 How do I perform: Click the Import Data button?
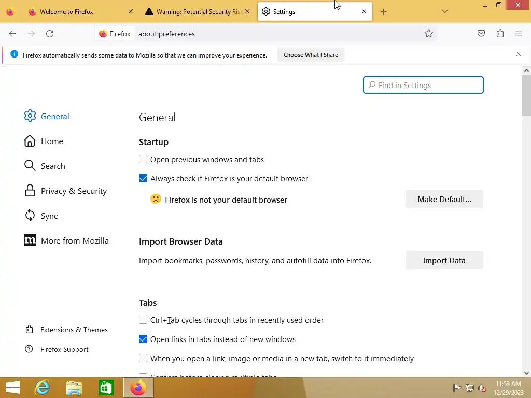point(444,260)
